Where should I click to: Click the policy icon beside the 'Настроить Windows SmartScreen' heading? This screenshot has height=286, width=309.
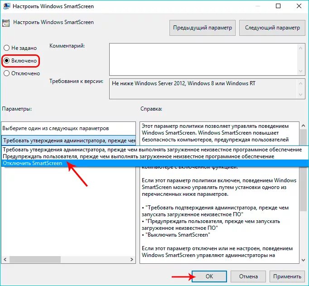6,23
